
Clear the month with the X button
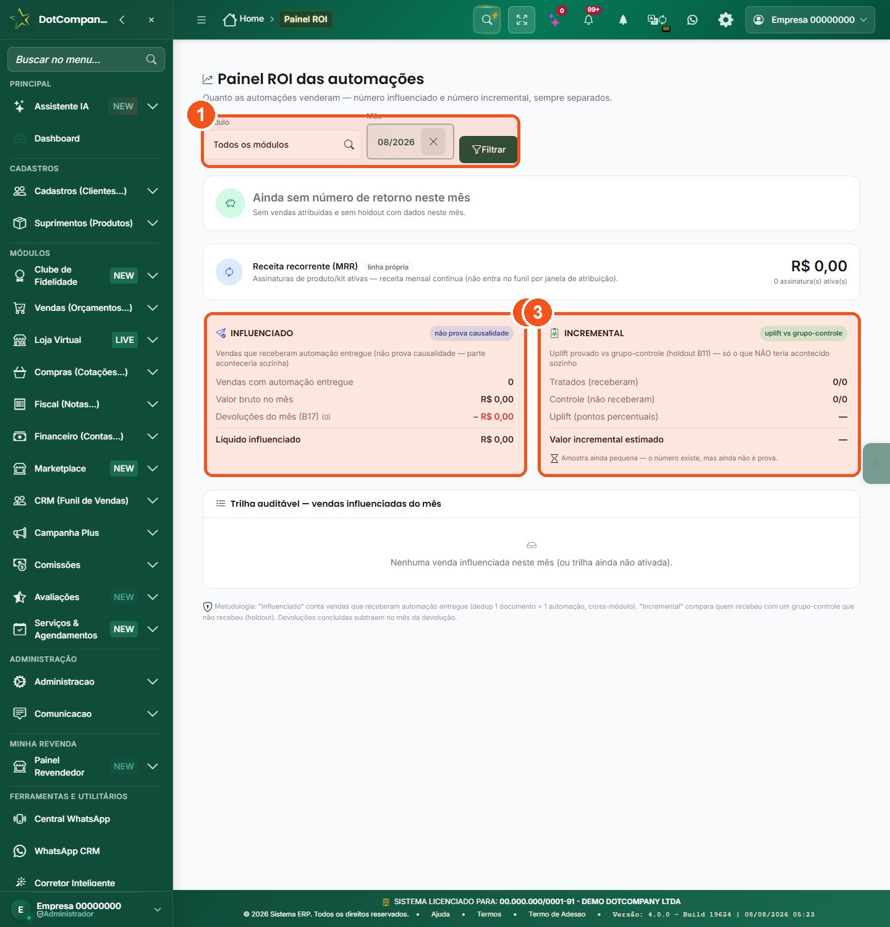(x=433, y=142)
